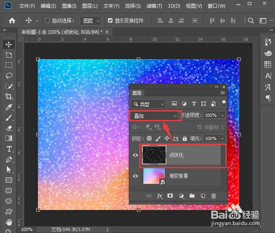Open the 文件(F) menu
The image size is (275, 233).
(x=27, y=6)
